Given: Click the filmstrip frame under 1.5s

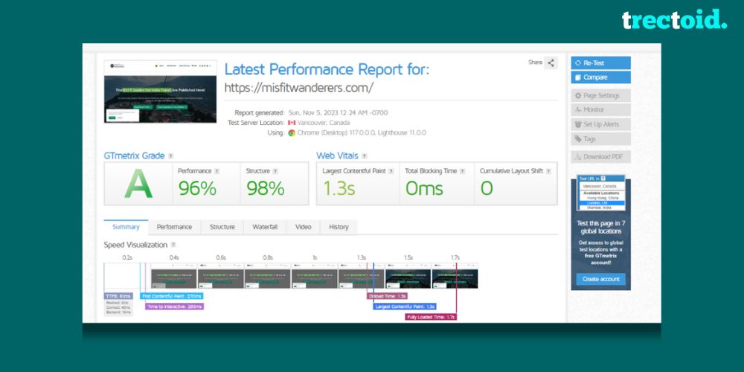Looking at the screenshot, I should [408, 276].
